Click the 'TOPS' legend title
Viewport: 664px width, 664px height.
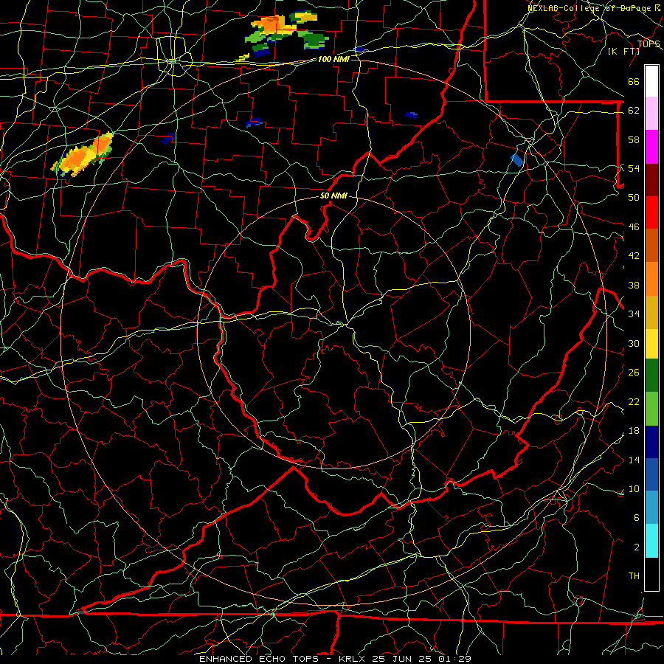tap(649, 44)
